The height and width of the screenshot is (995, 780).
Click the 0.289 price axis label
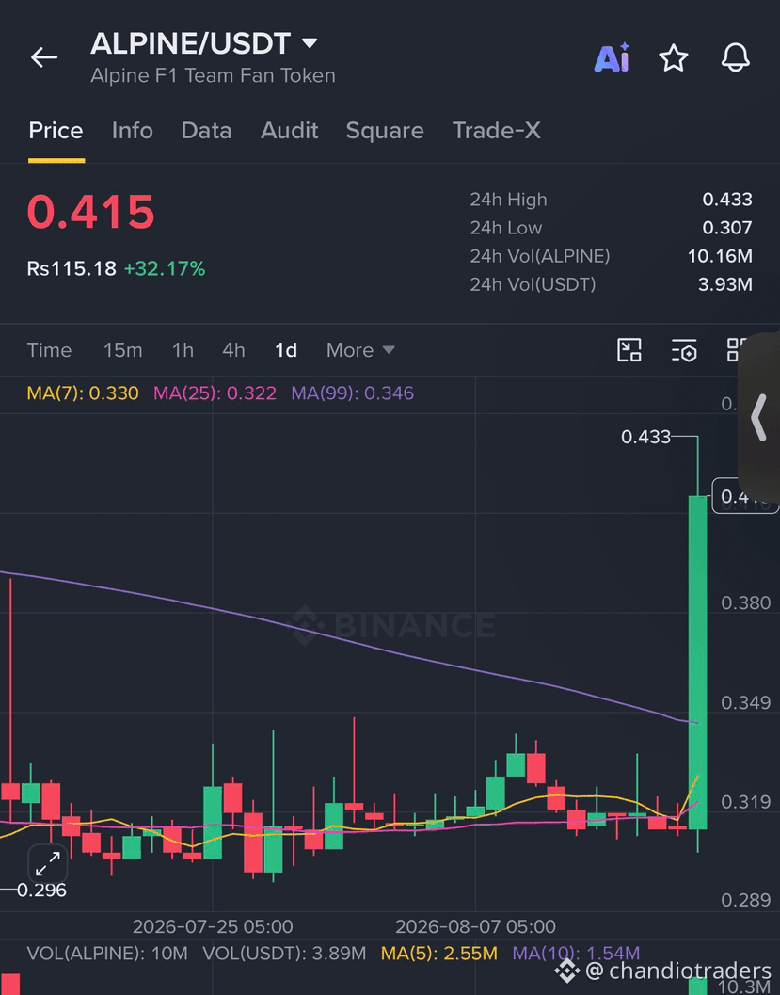coord(746,900)
